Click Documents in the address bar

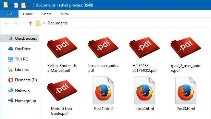tap(57, 23)
